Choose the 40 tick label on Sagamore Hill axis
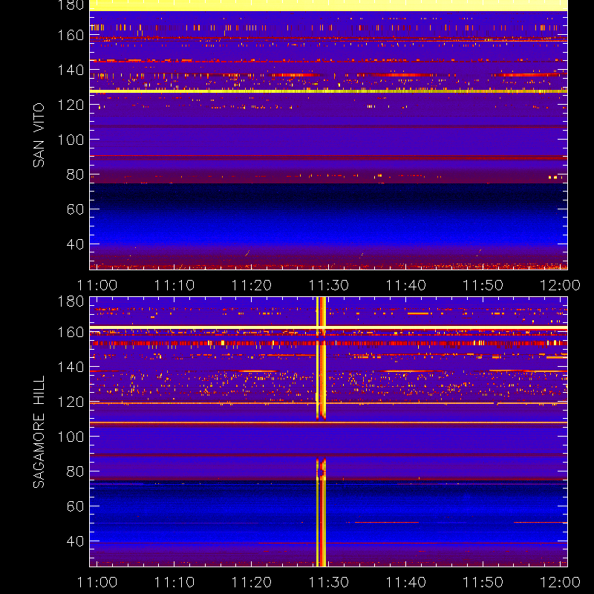594x594 pixels. tap(75, 541)
